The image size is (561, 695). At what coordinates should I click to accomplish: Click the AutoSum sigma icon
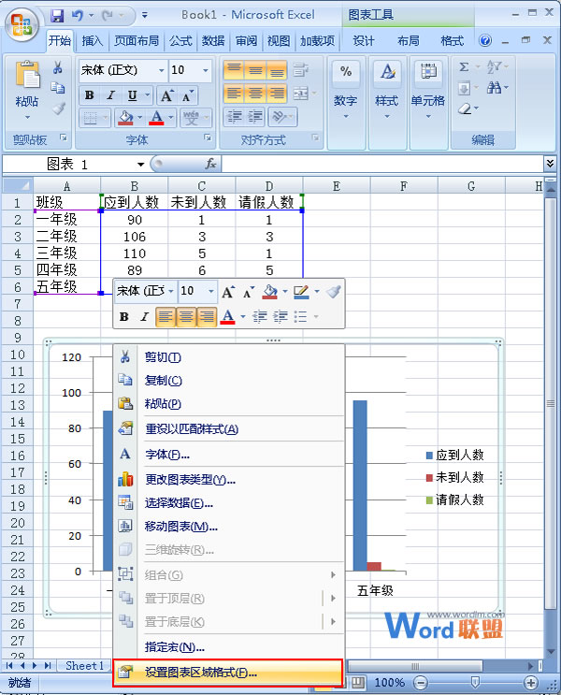[x=464, y=67]
